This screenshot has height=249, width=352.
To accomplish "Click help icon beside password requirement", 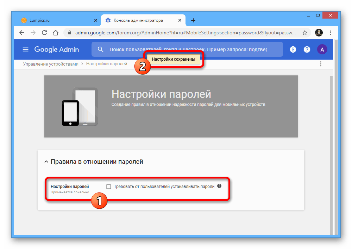I will 219,186.
